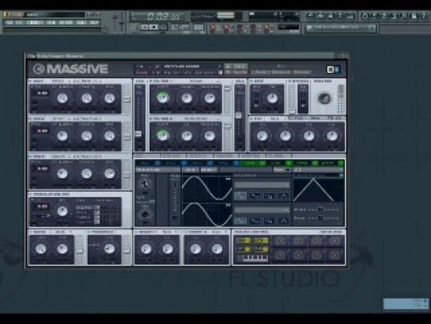Screen dimensions: 431x324
Task: Click the Filter 2 cutoff knob
Action: pos(162,135)
